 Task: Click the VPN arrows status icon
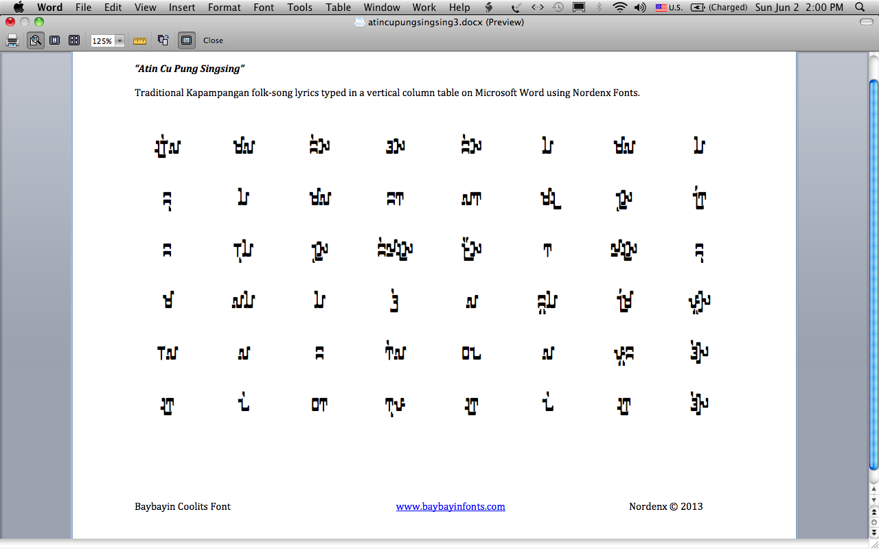coord(538,8)
